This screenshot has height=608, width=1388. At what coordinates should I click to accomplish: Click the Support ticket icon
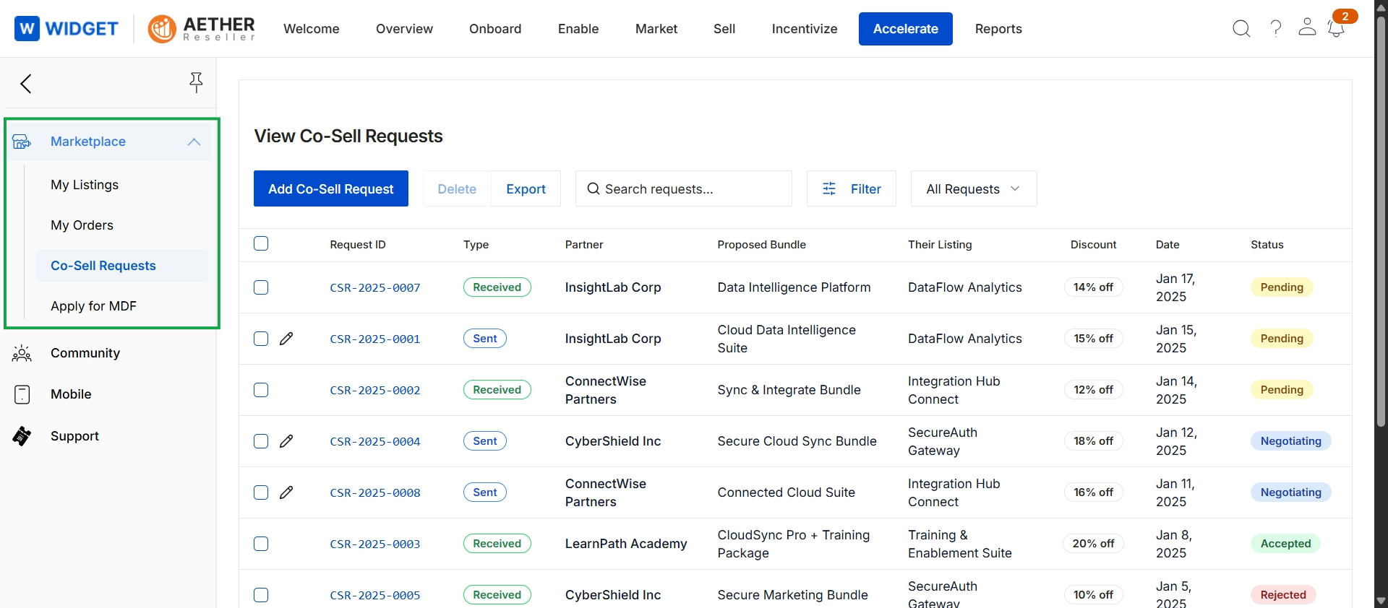[x=22, y=436]
